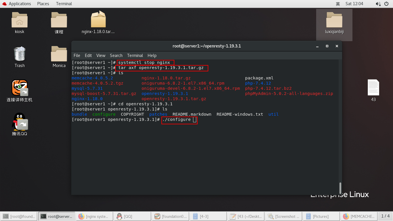Viewport: 393px width, 221px height.
Task: Click memcache-4.0.5.2.tgz in terminal listing
Action: (x=98, y=83)
